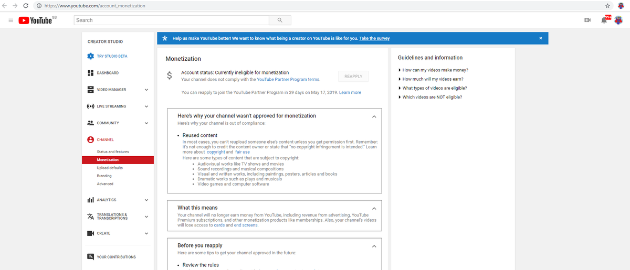
Task: Click the "Reused content" bullet text
Action: click(200, 135)
